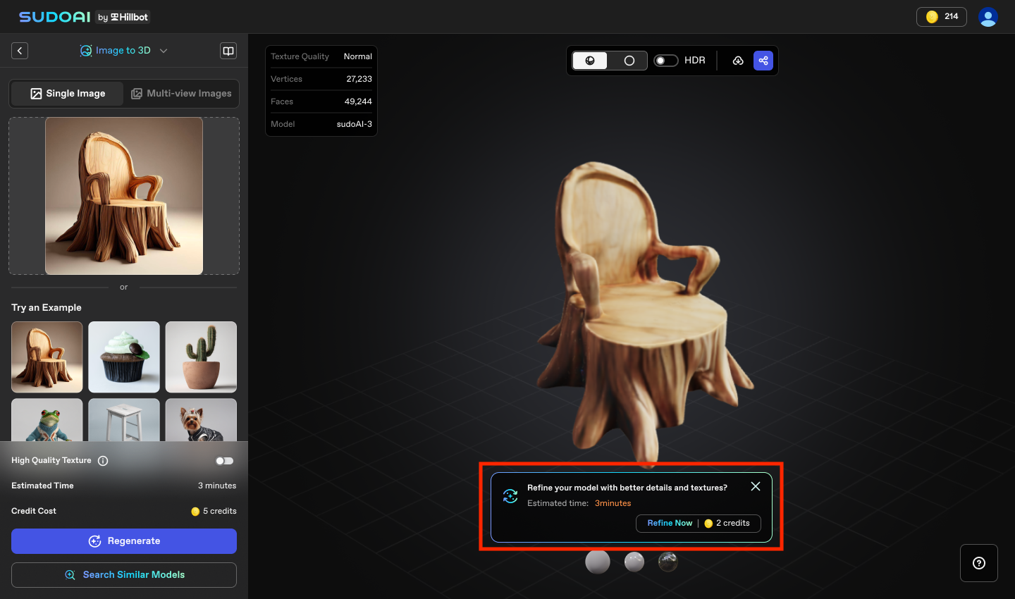The width and height of the screenshot is (1015, 599).
Task: Click the Estimated Time '3 minutes' value
Action: (217, 486)
